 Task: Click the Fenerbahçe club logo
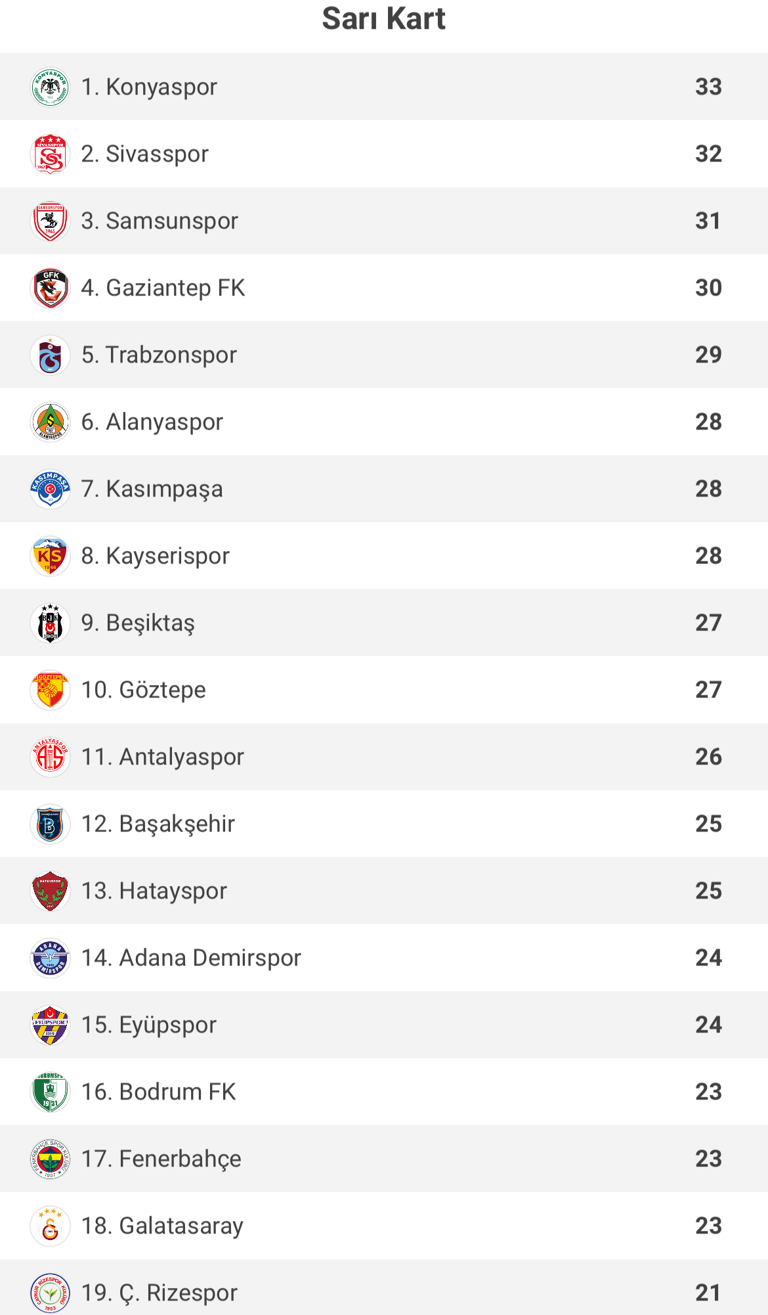point(51,1159)
